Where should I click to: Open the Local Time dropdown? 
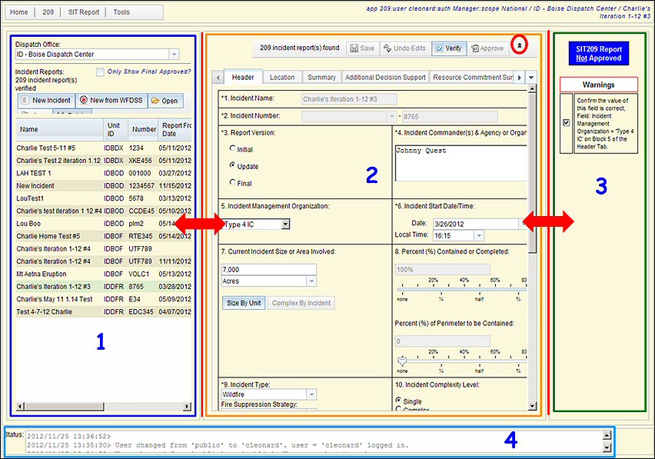[479, 235]
